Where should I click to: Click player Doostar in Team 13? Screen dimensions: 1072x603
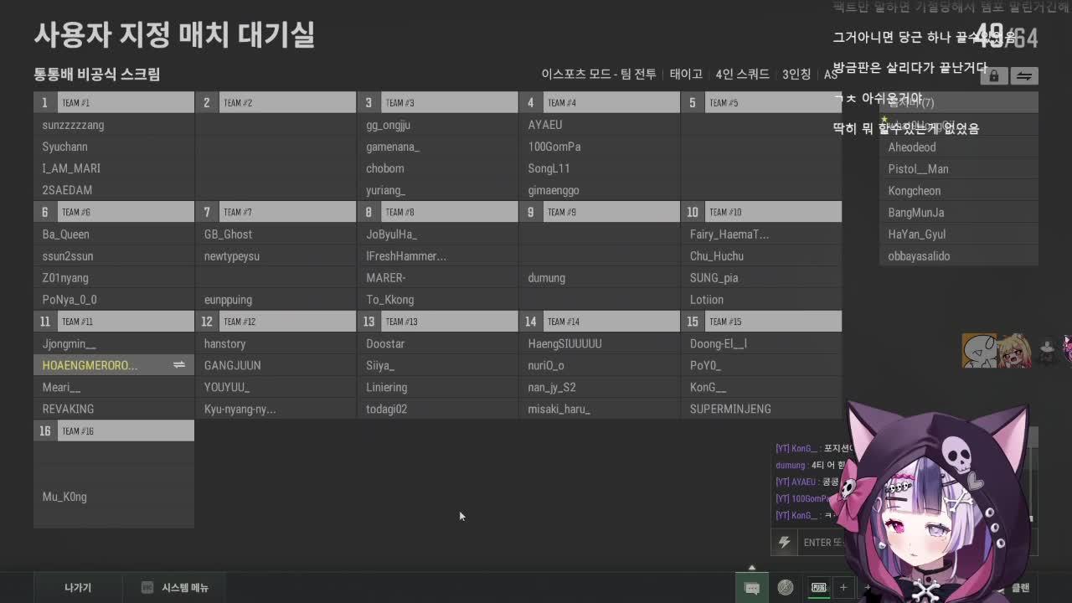click(385, 343)
